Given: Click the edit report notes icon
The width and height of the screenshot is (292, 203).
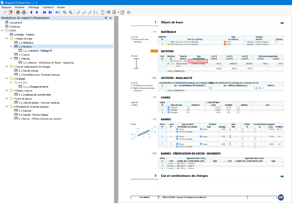Looking at the screenshot, I should pyautogui.click(x=123, y=12).
